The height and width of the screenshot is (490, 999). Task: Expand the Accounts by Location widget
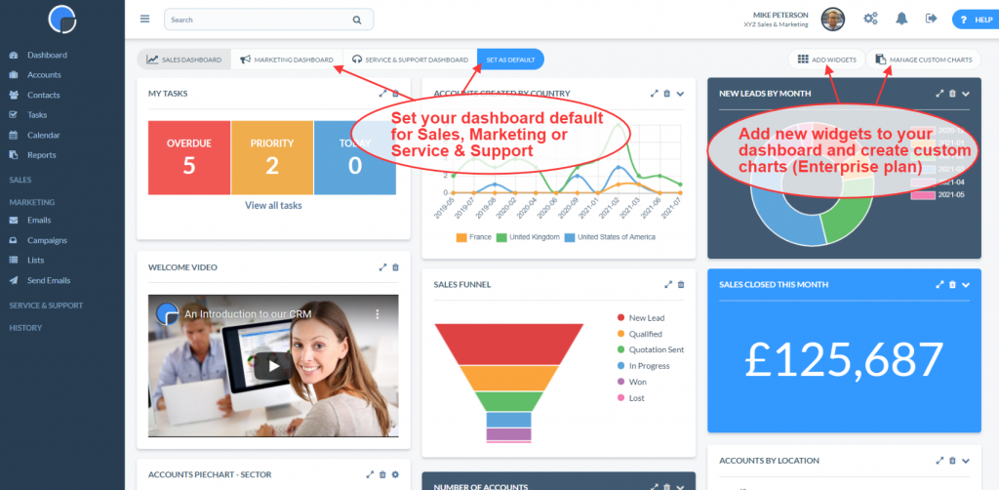coord(939,461)
